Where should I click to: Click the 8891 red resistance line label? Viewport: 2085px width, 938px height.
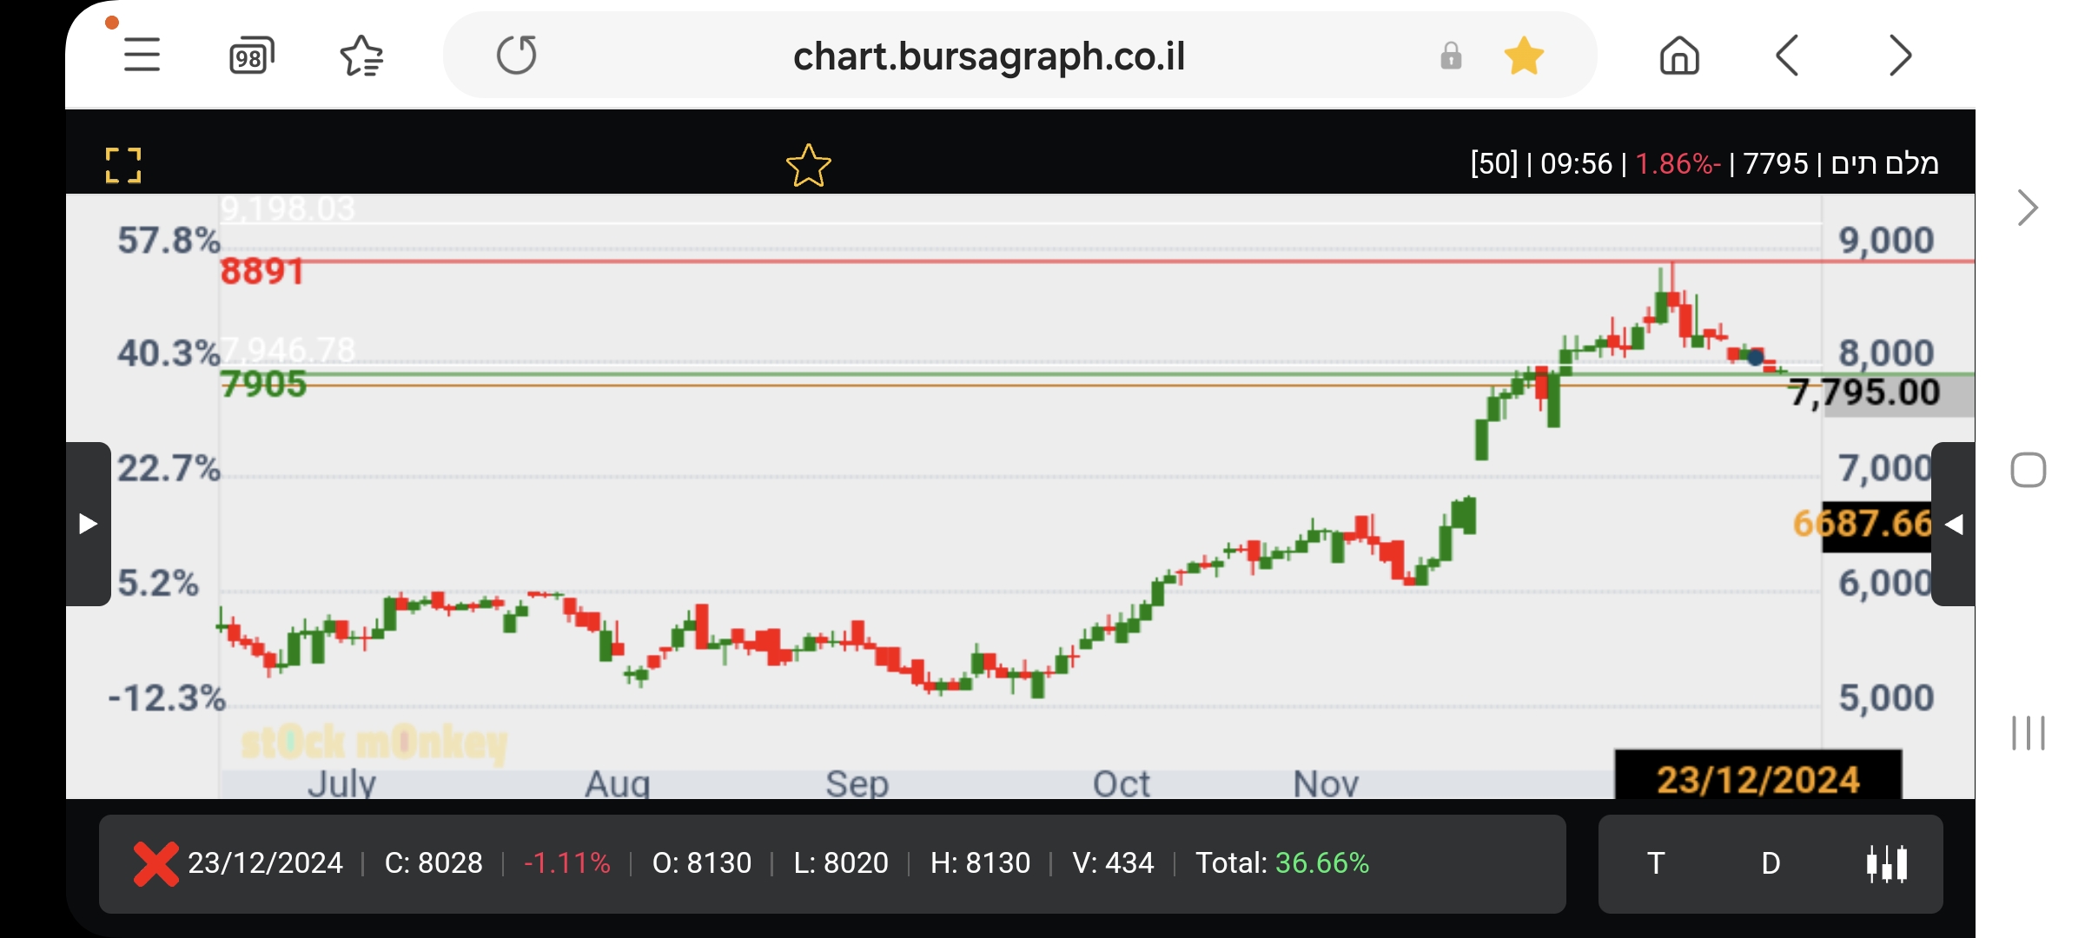pyautogui.click(x=261, y=272)
